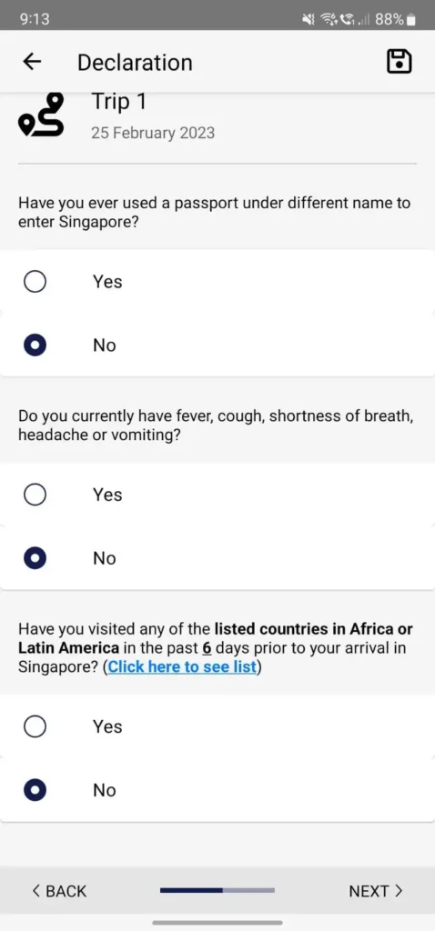Tap the mute vibrate status icon
435x931 pixels.
pyautogui.click(x=308, y=20)
